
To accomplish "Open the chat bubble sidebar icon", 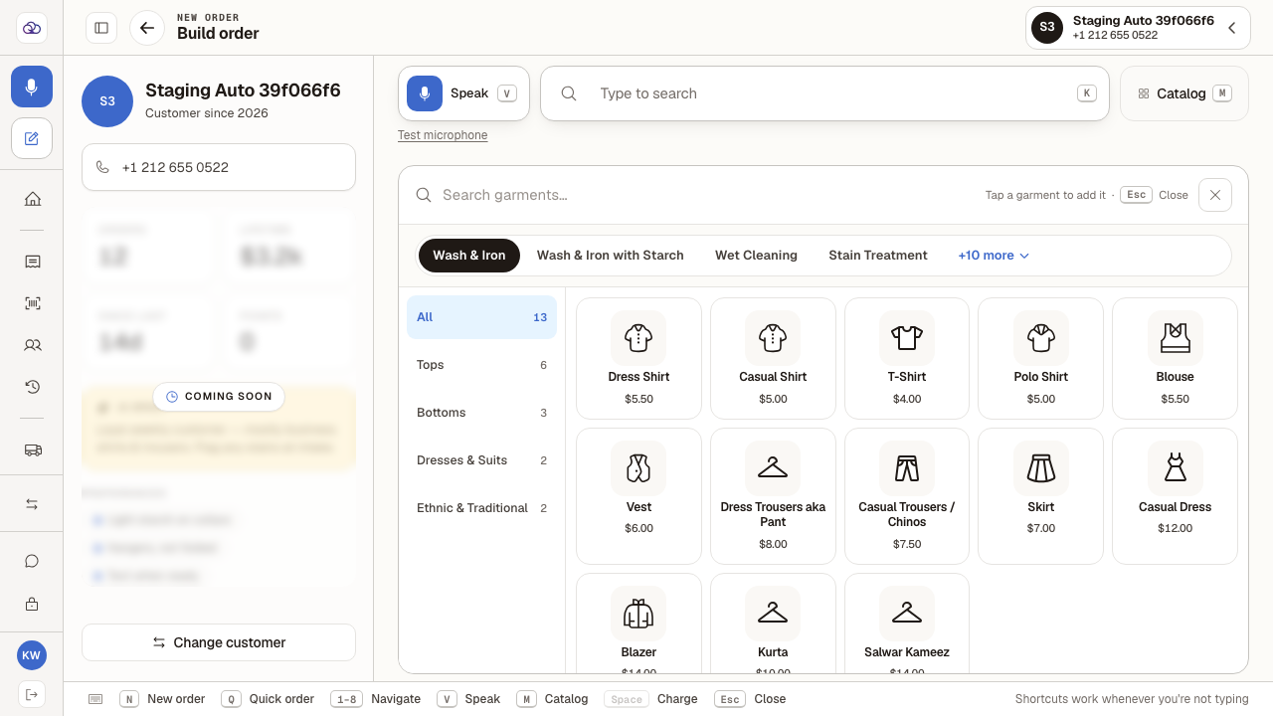I will pyautogui.click(x=32, y=561).
